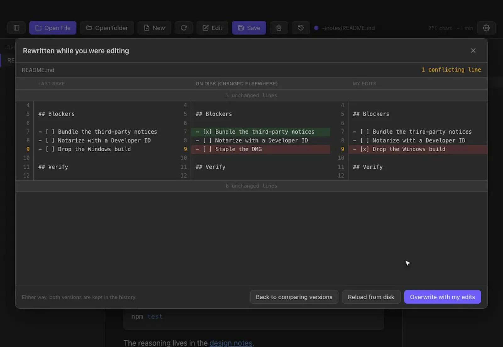Click the npm test code line
This screenshot has width=503, height=347.
147,317
